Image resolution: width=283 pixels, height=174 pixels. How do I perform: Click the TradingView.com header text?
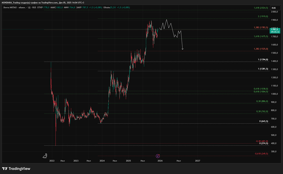coord(50,3)
